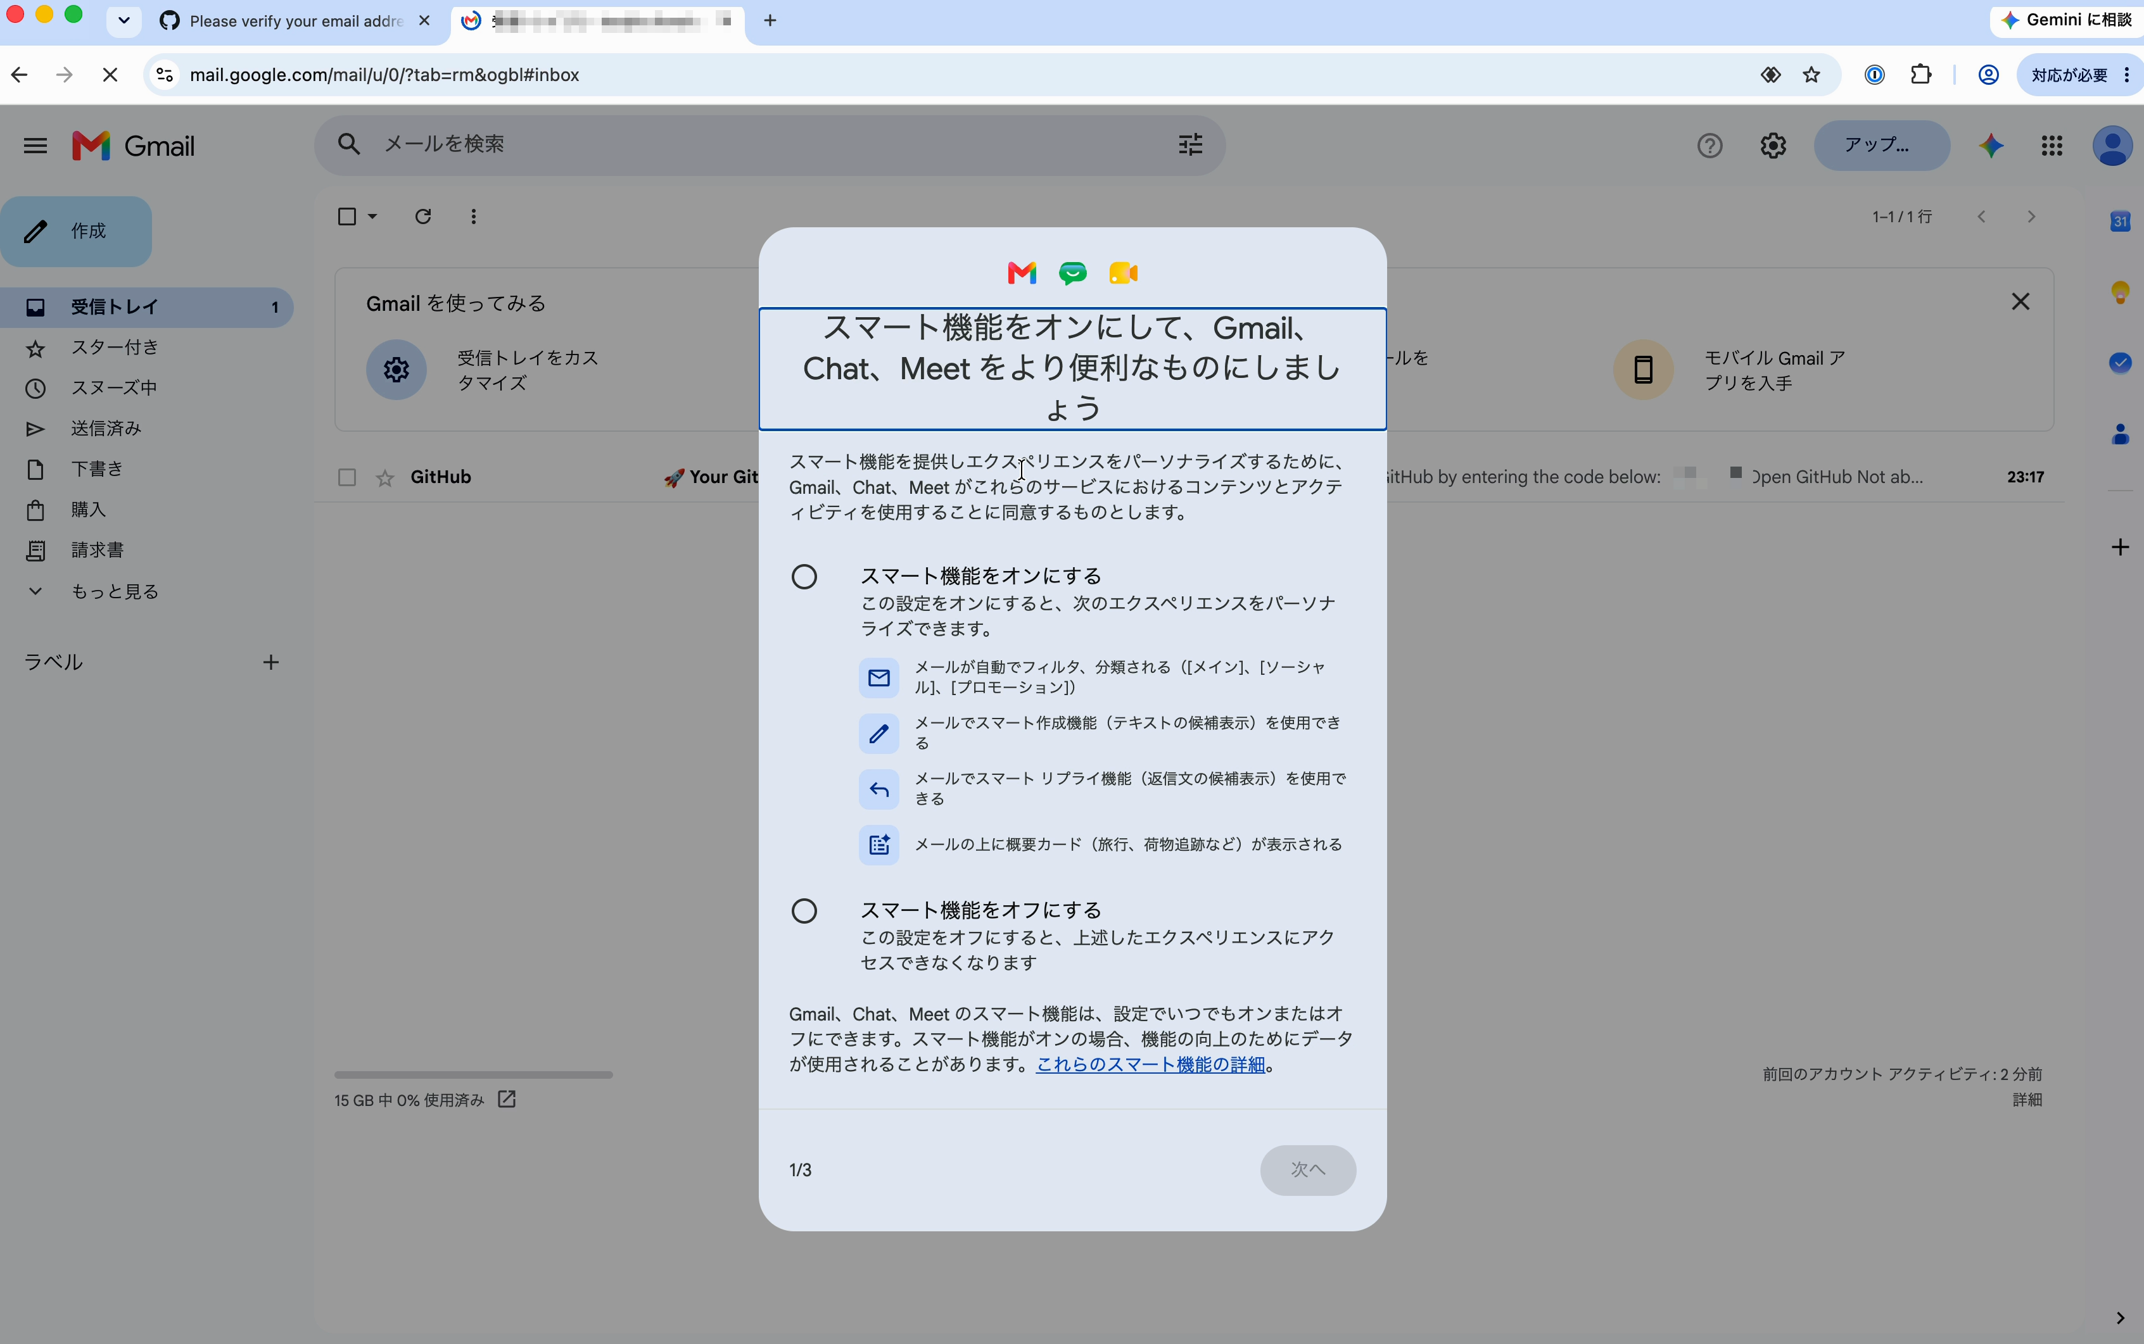Open a new browser tab
Viewport: 2144px width, 1344px height.
click(770, 20)
